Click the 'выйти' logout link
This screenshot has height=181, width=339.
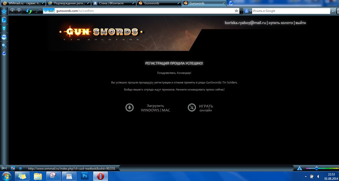click(x=301, y=23)
